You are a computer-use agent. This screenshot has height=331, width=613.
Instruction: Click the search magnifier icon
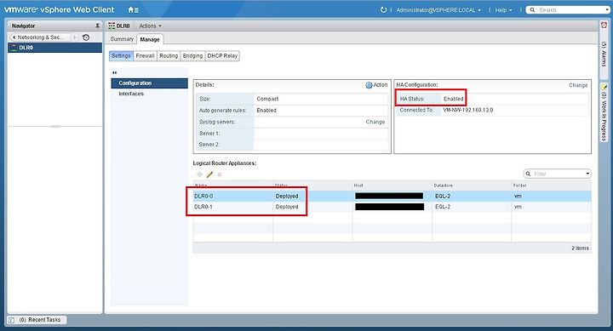click(532, 9)
